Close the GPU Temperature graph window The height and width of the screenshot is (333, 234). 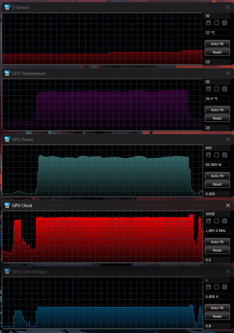tap(228, 73)
